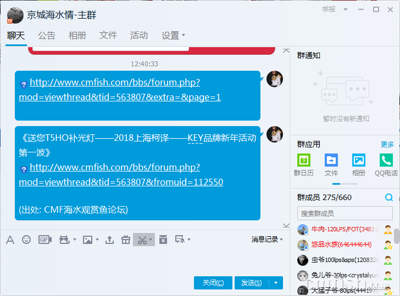Viewport: 400px width, 296px height.
Task: Expand the video/media icon dropdown arrow
Action: [x=75, y=240]
